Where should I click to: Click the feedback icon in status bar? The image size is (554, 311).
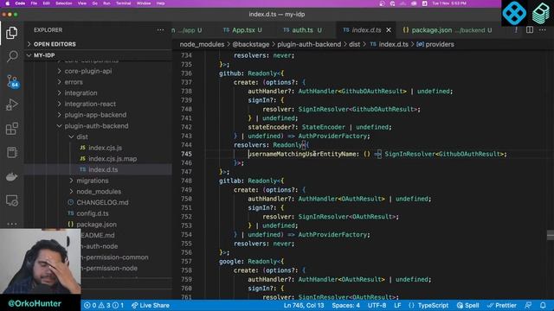pyautogui.click(x=528, y=305)
